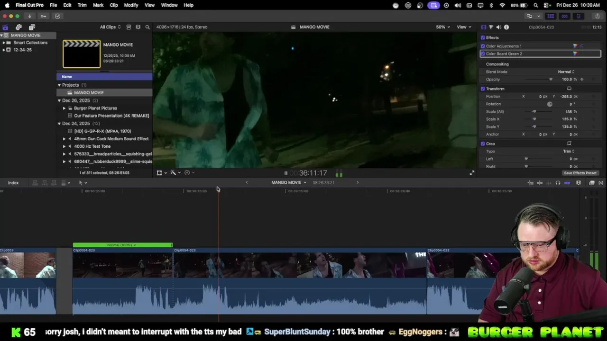Show the Photos and Audio sidebar
The height and width of the screenshot is (341, 607).
coord(18,27)
